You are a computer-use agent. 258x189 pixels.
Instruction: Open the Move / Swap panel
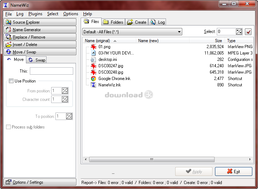(40, 52)
